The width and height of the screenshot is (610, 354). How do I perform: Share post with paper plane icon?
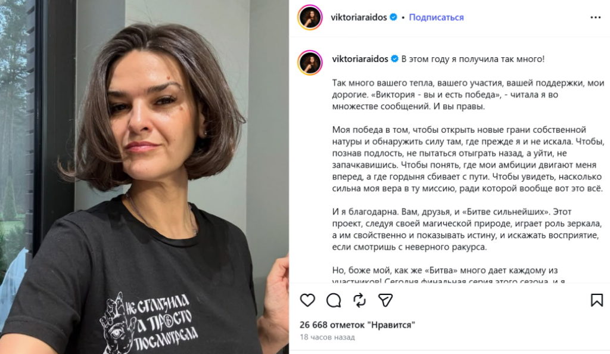(385, 300)
